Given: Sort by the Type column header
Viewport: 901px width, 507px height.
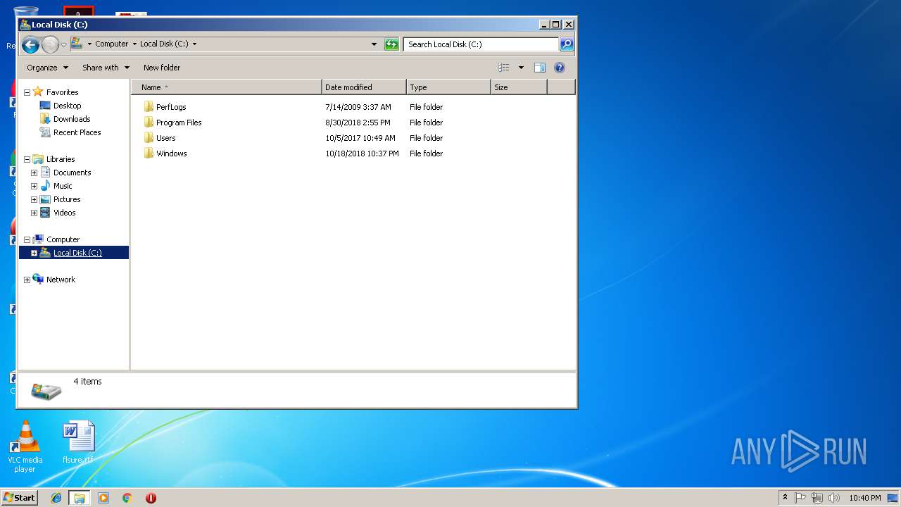Looking at the screenshot, I should pyautogui.click(x=449, y=87).
